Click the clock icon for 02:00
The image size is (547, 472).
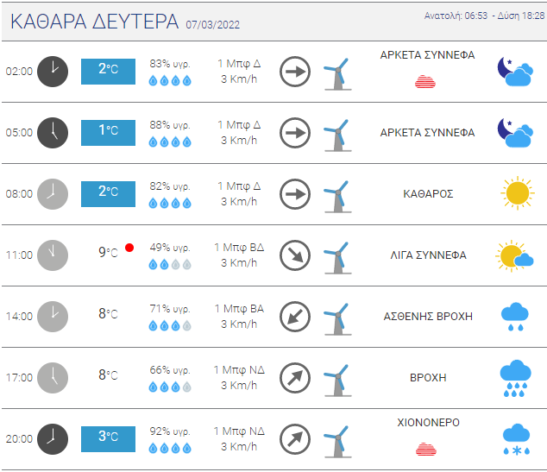tap(53, 71)
